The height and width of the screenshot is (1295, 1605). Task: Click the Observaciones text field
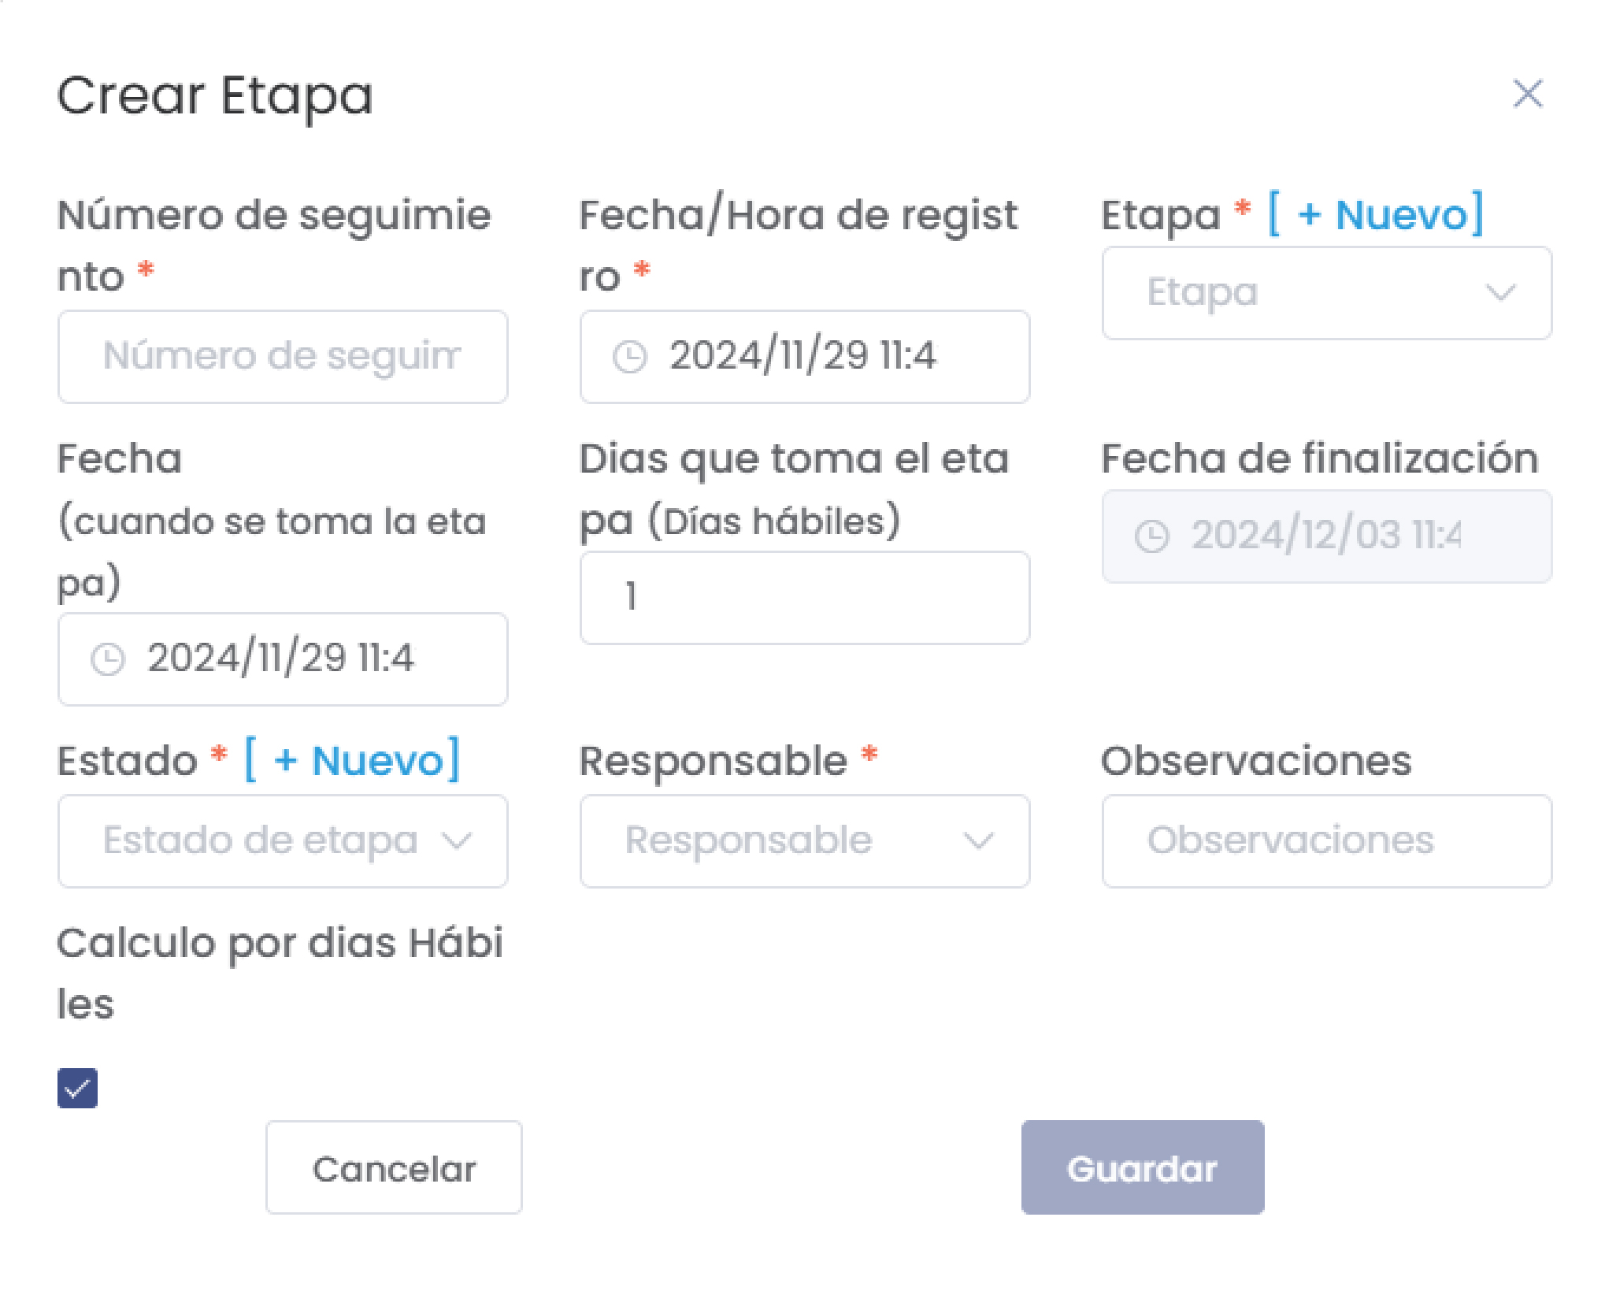[1326, 841]
